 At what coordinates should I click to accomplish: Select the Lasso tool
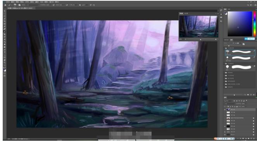pos(4,16)
